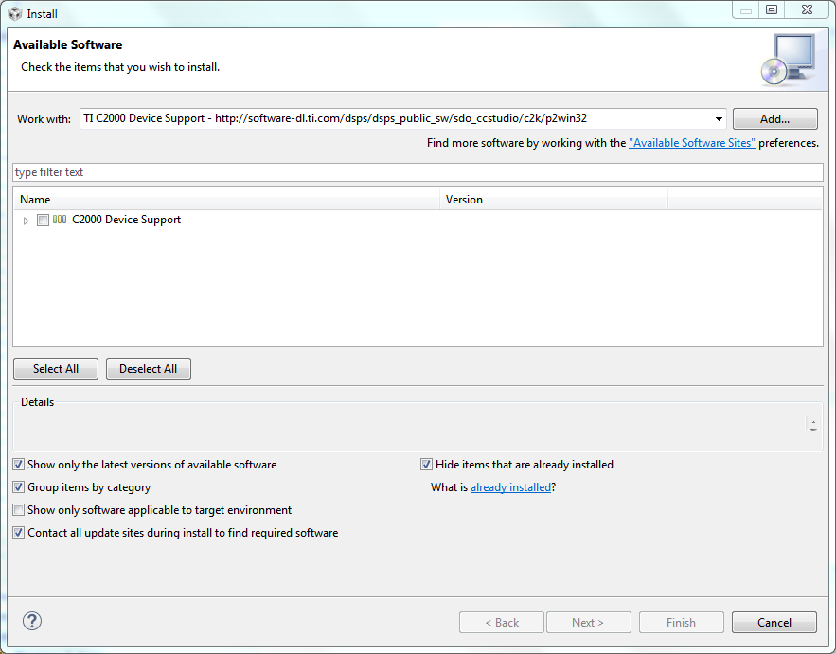Open the Available Software Sites link
The image size is (836, 654).
pos(692,143)
